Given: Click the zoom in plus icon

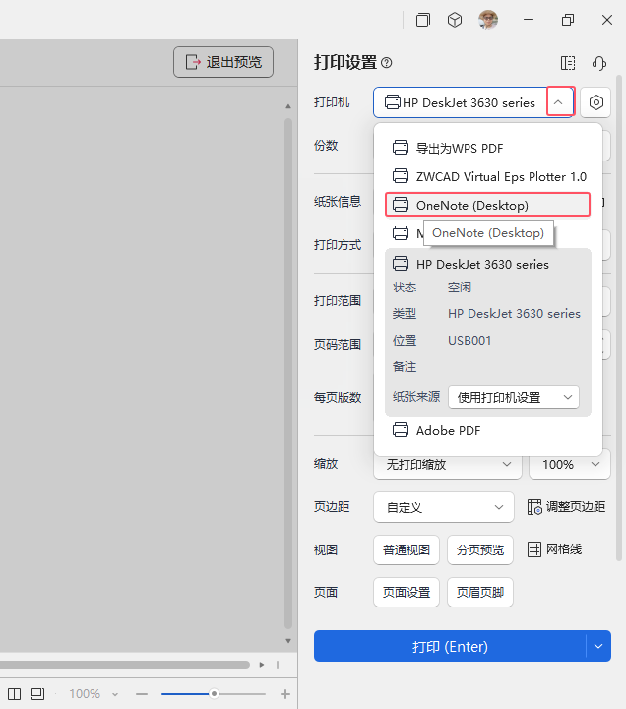Looking at the screenshot, I should click(x=284, y=694).
